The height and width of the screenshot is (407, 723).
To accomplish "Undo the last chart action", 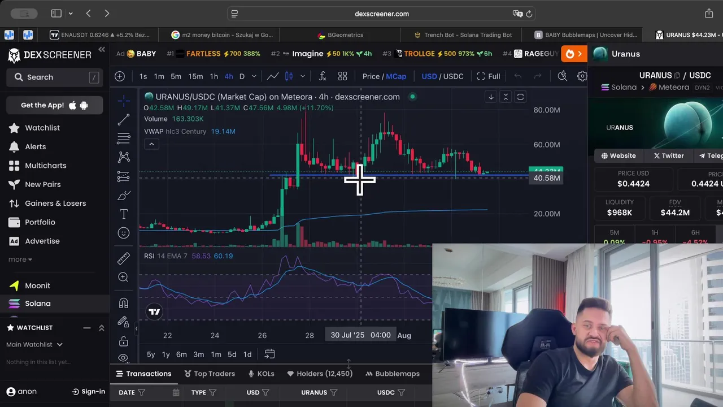I will click(x=517, y=76).
